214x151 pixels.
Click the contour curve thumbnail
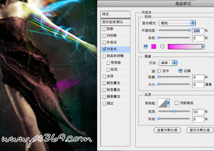pos(162,103)
